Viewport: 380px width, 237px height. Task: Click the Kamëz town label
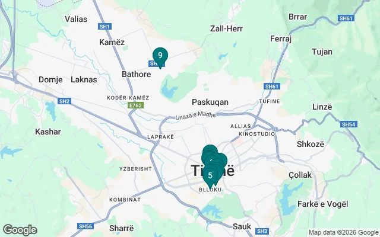pos(112,42)
